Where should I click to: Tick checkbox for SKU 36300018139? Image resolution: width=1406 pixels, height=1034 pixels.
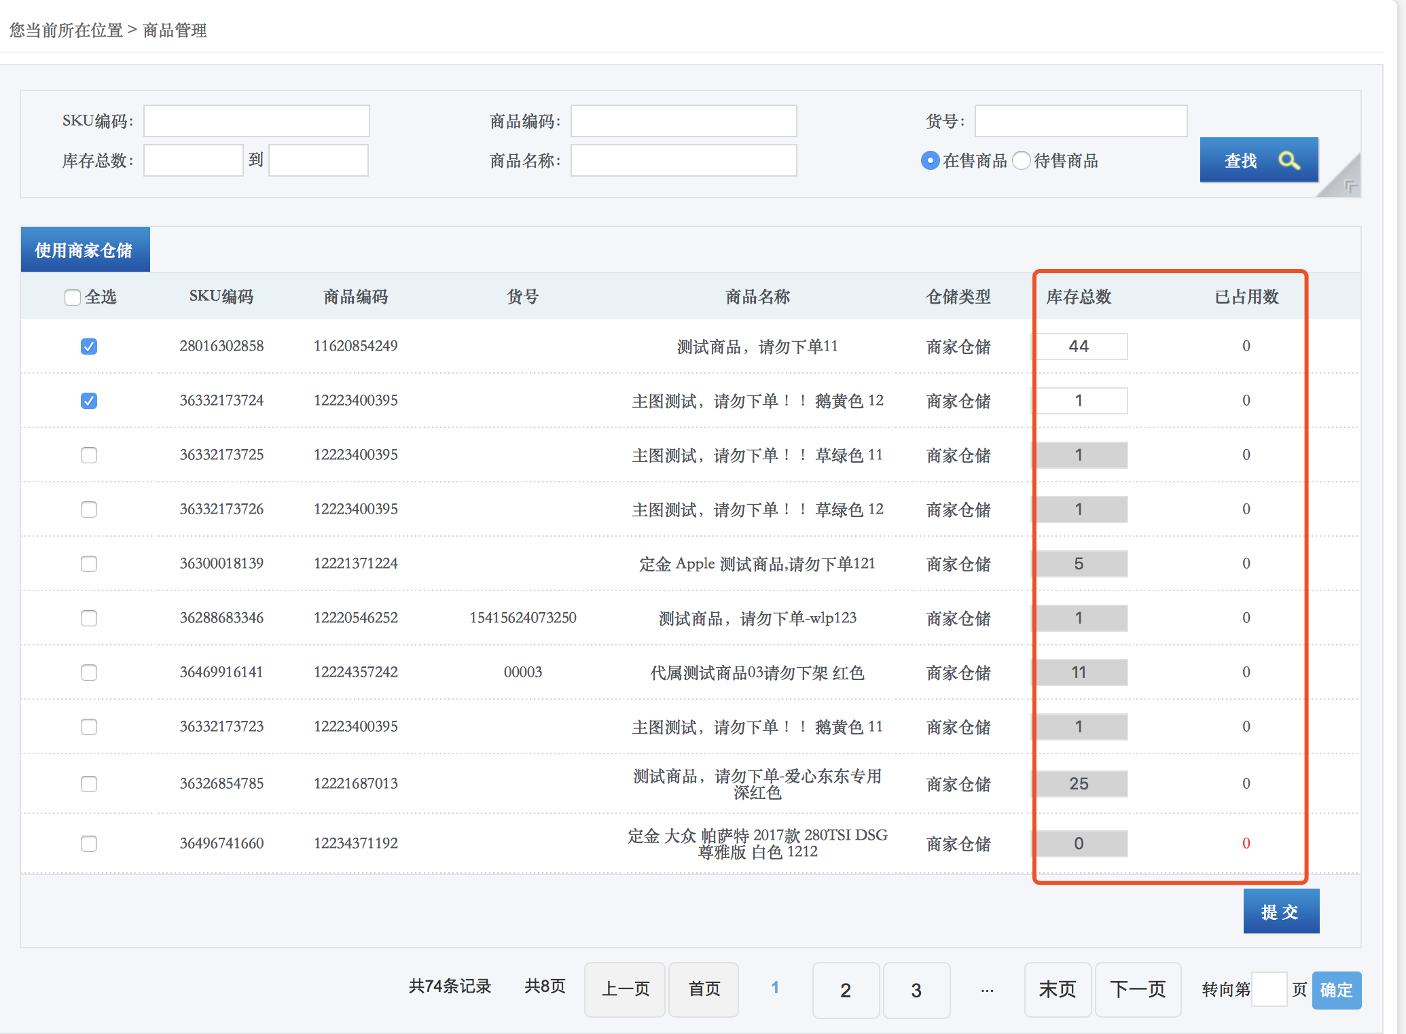[x=89, y=564]
